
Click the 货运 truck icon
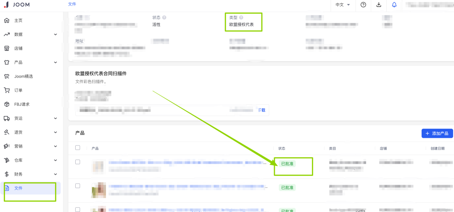tap(7, 118)
